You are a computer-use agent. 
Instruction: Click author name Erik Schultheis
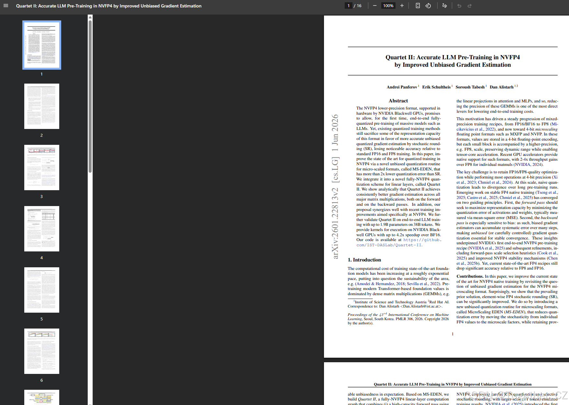point(436,87)
